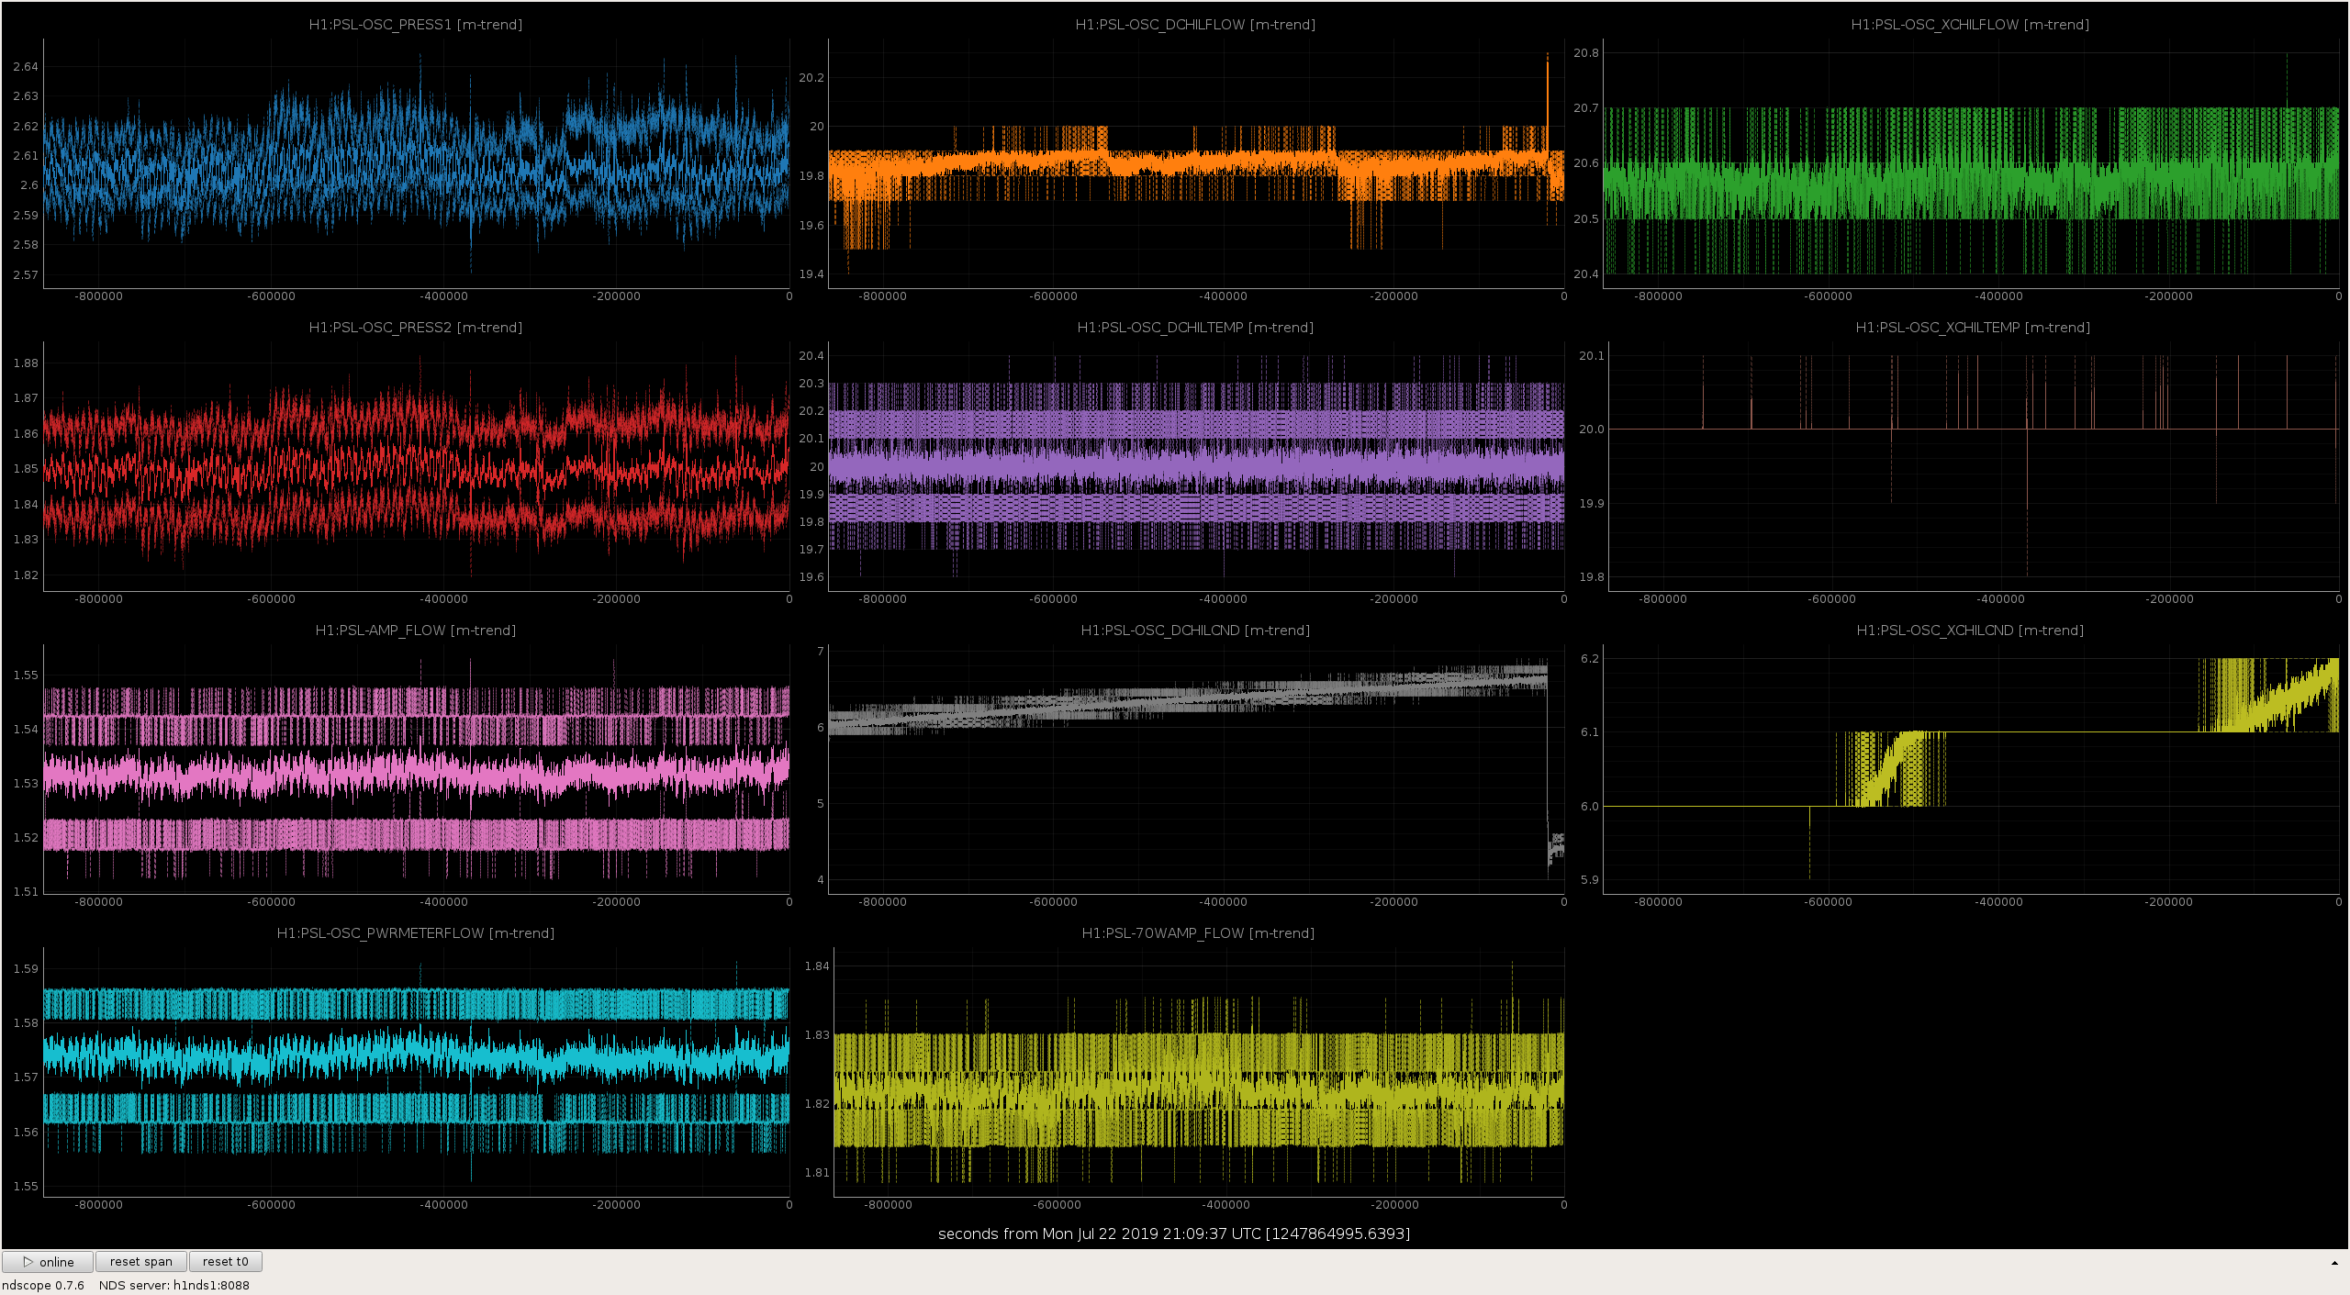
Task: Select the H1:PSL-AMP_FLOW [m-trend] plot title
Action: pos(416,631)
